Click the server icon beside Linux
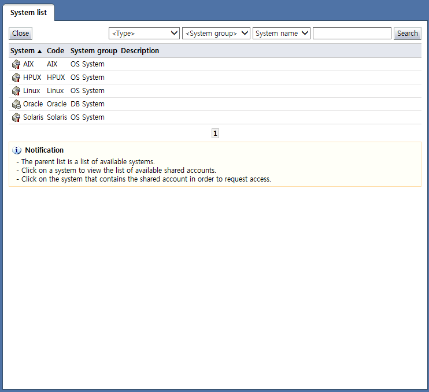Screen dimensions: 429x392 pyautogui.click(x=16, y=91)
